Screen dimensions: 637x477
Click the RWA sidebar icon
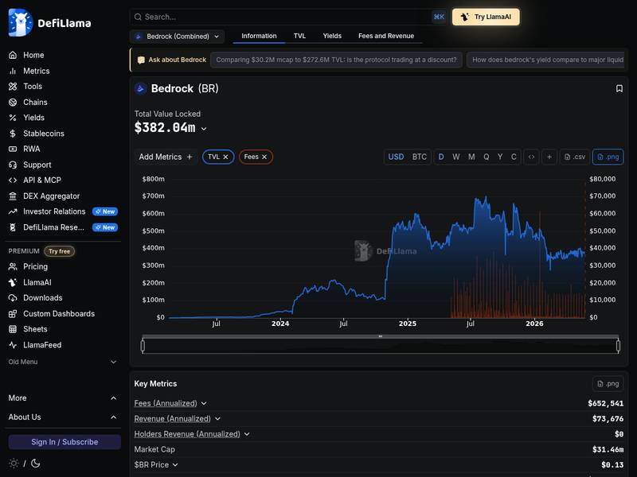[13, 149]
